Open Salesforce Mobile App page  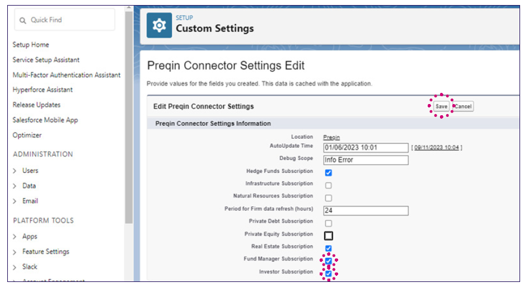click(x=45, y=120)
